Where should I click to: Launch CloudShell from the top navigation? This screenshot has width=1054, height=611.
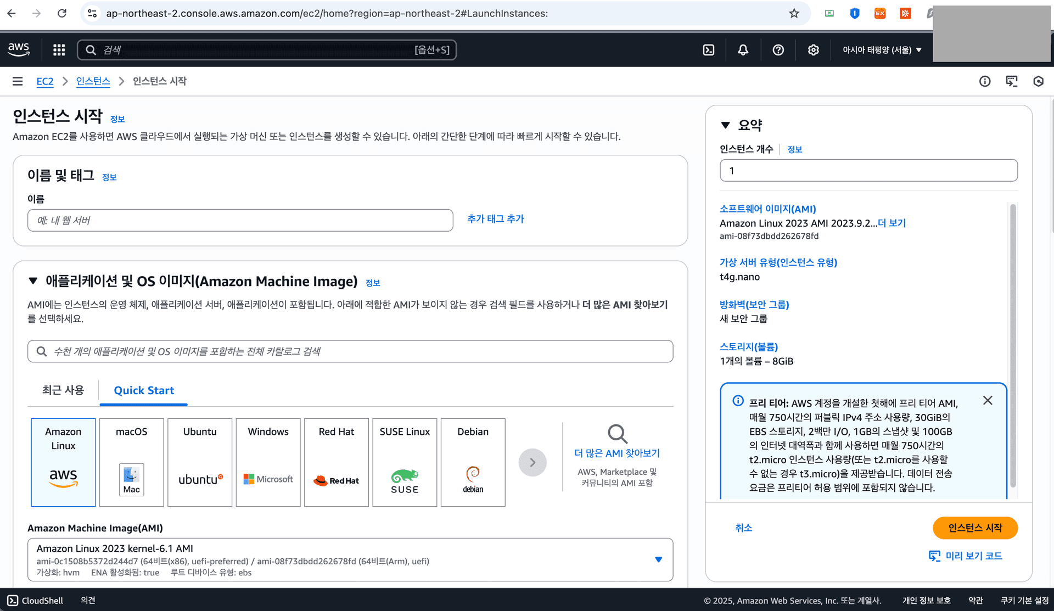[x=708, y=49]
